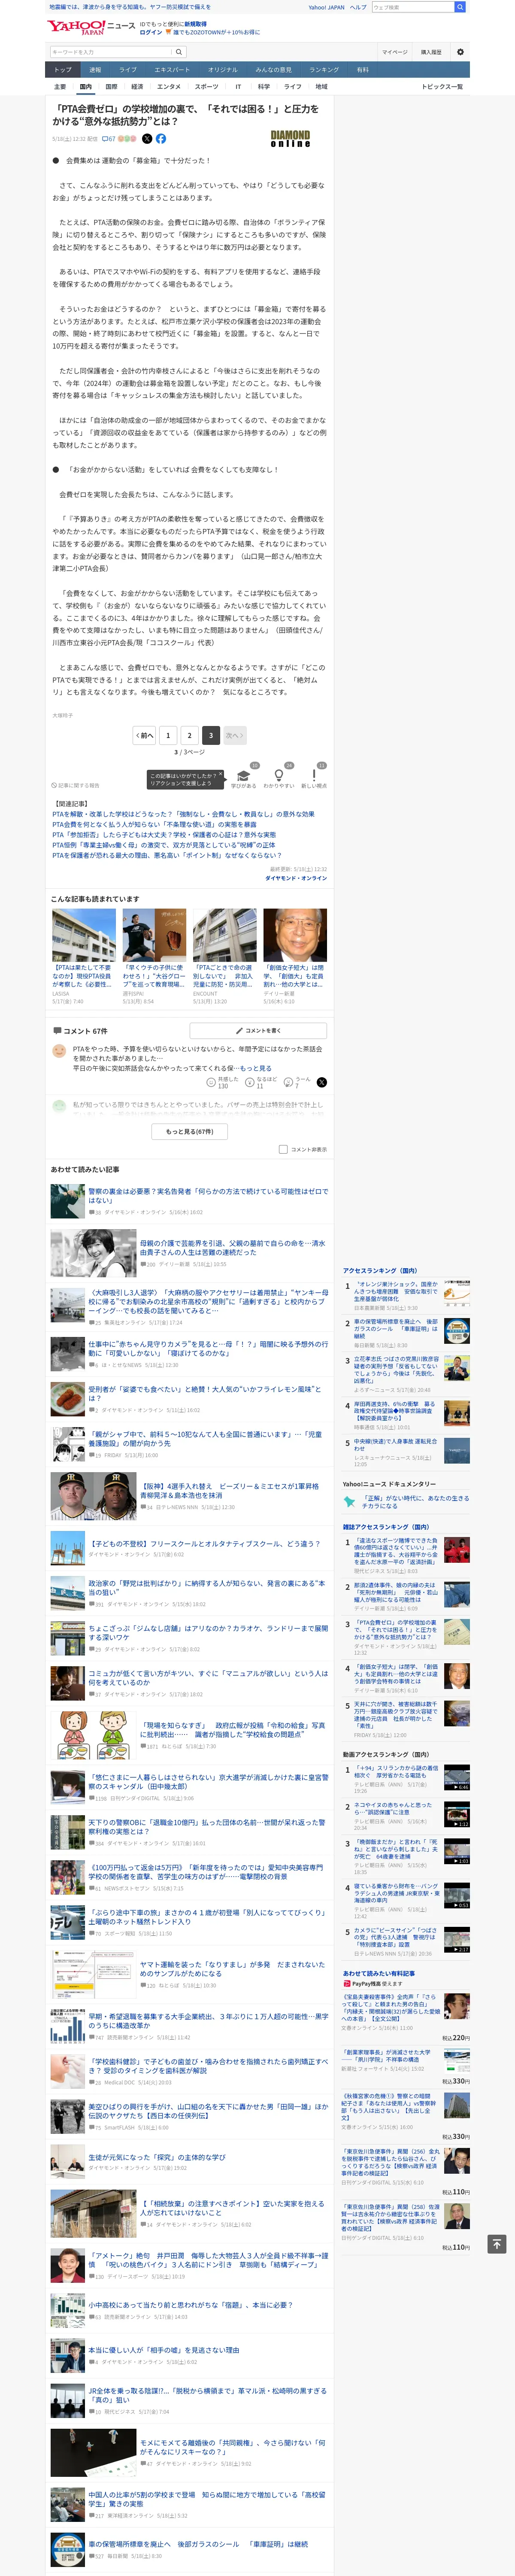Open the ダイヤモンド・オンライン source link
Image resolution: width=515 pixels, height=2576 pixels.
[x=296, y=878]
